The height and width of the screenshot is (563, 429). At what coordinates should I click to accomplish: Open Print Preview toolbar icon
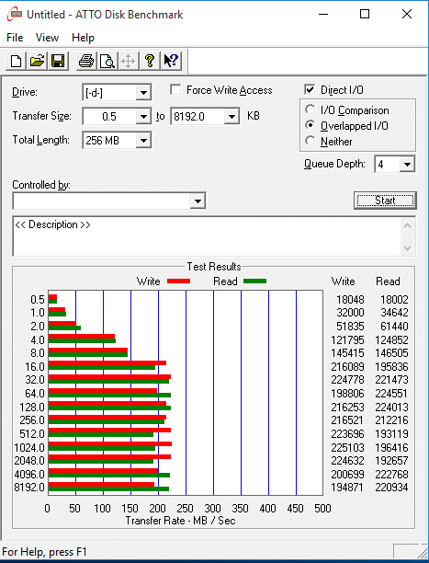pos(107,61)
